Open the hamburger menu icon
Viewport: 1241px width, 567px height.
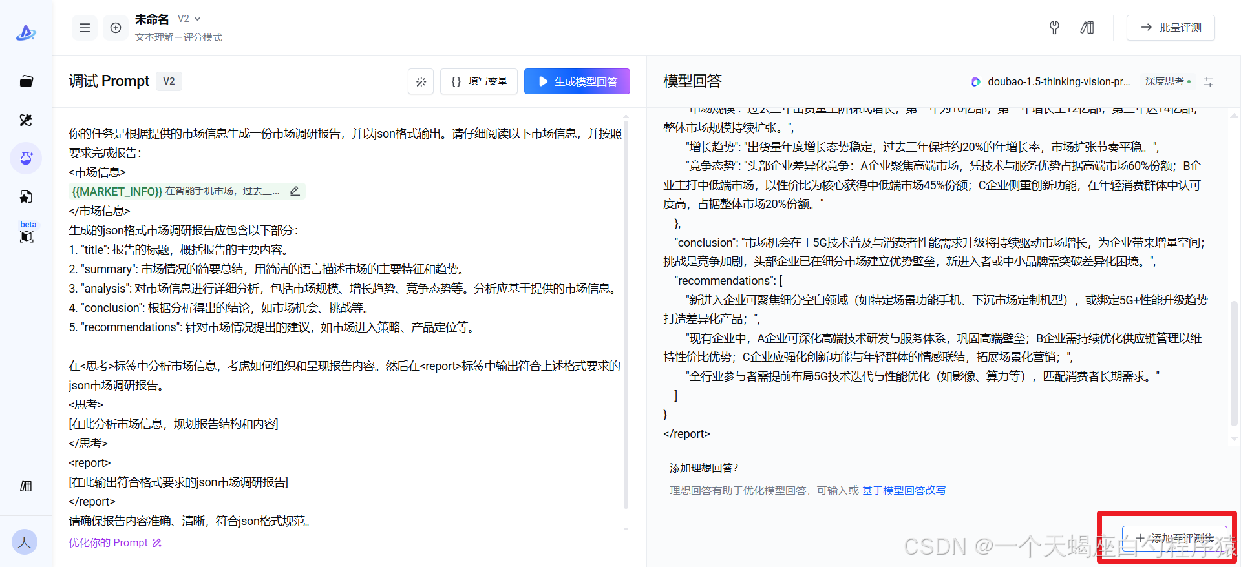pos(85,28)
